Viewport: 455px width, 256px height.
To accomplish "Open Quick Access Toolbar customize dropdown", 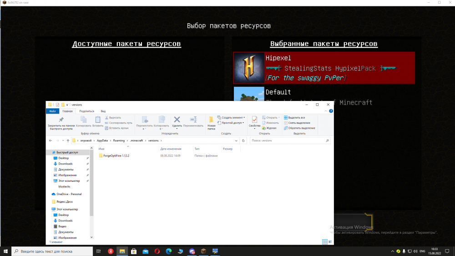I will (x=67, y=105).
